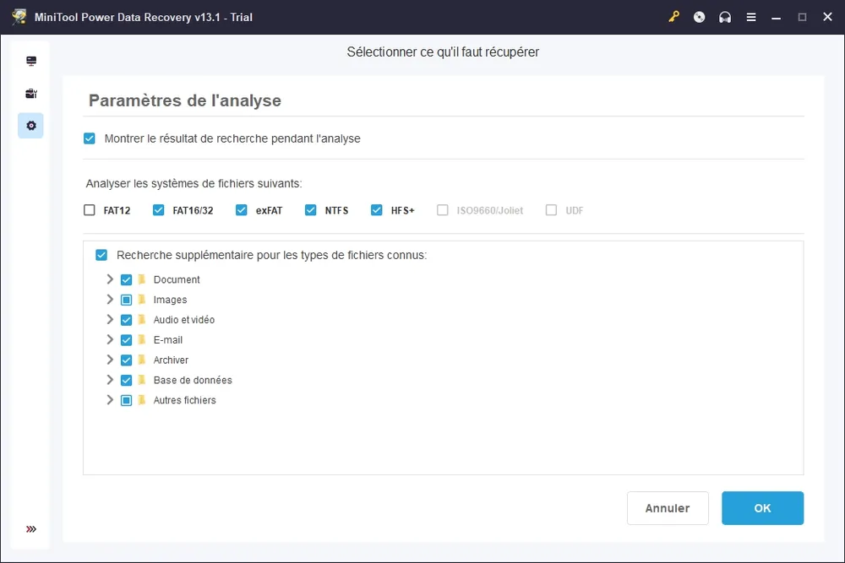Close the MiniTool window
Screen dimensions: 845x563
(x=828, y=17)
